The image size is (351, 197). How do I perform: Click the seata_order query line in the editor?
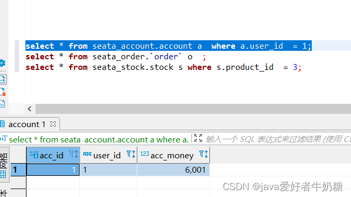[x=116, y=57]
